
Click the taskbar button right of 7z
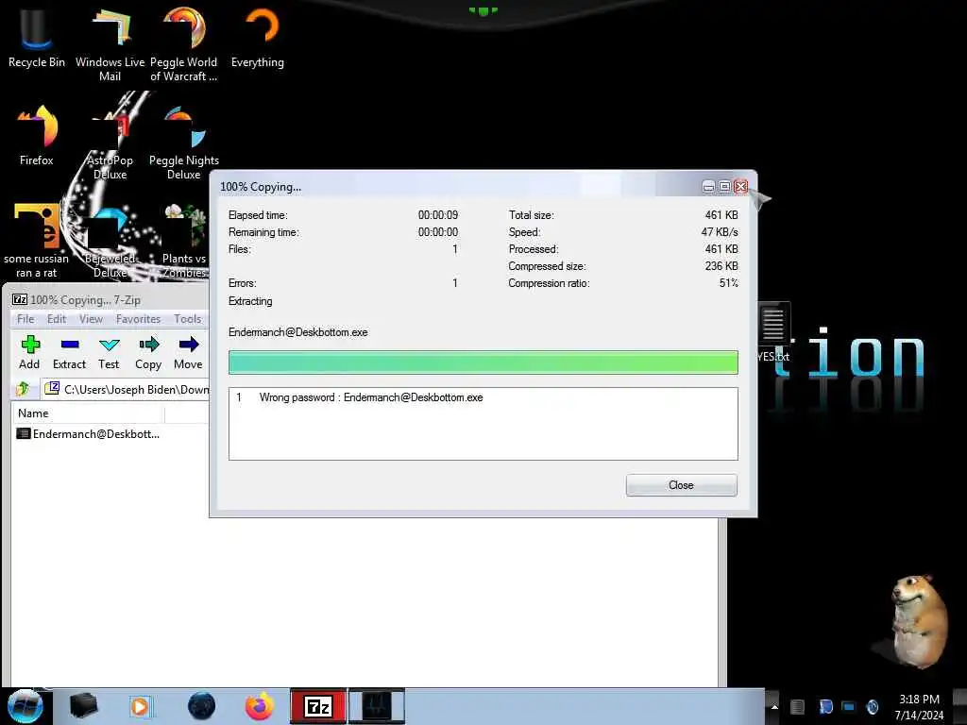click(377, 706)
